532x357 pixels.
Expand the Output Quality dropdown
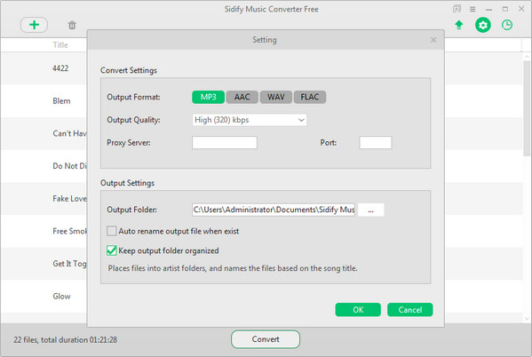(250, 120)
